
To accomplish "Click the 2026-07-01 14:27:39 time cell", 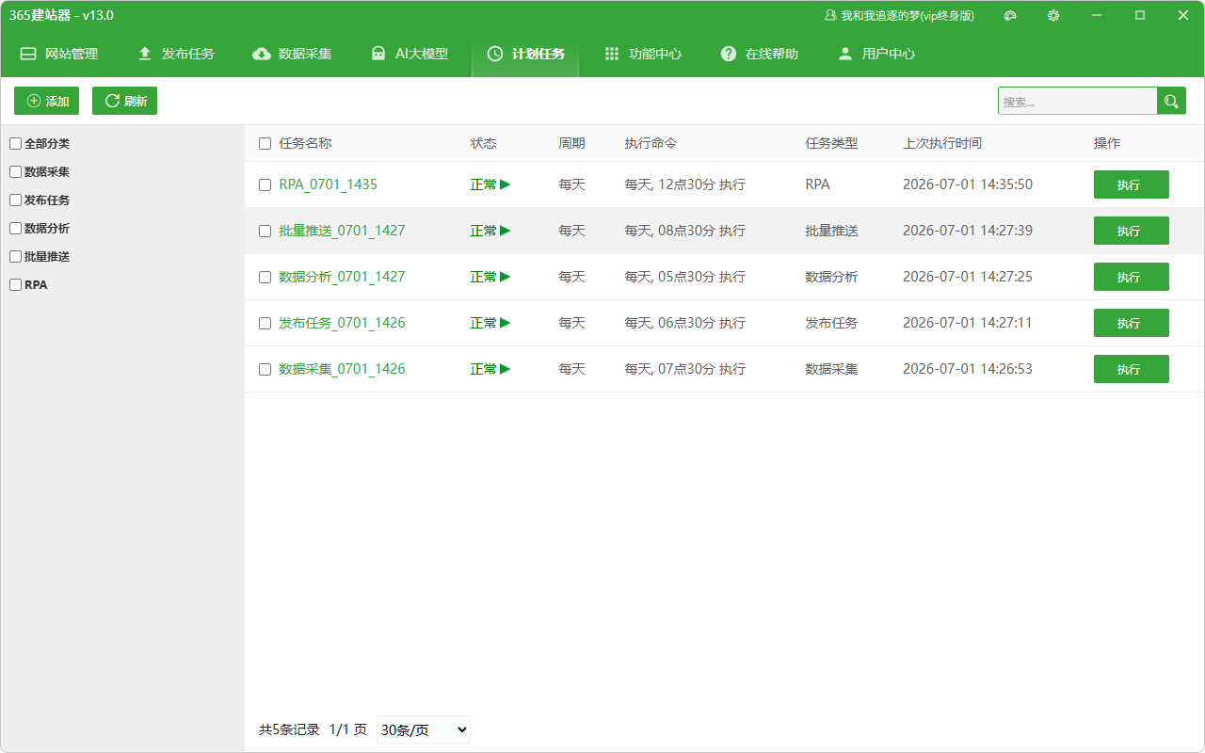I will point(968,231).
